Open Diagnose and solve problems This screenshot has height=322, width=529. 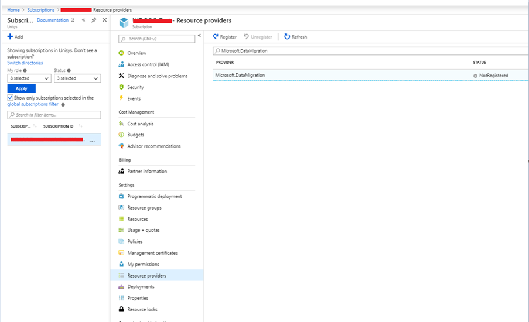157,76
